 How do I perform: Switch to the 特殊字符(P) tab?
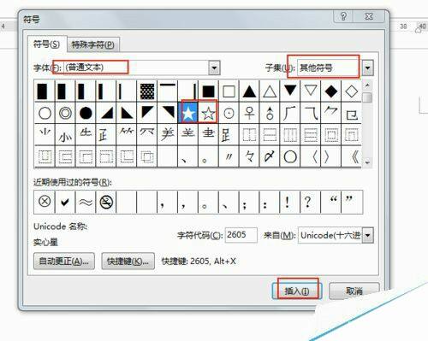point(93,44)
